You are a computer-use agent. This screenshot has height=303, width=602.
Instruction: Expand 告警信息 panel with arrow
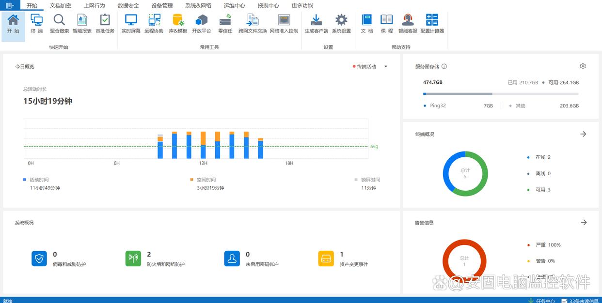click(584, 222)
